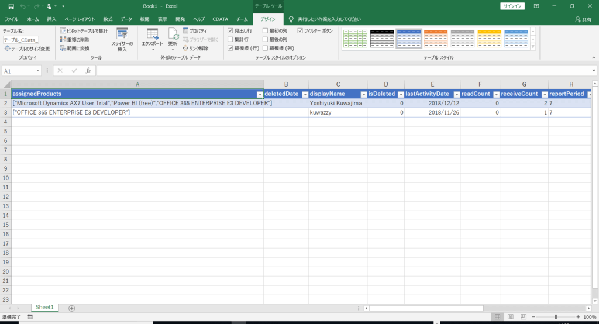Click the zoom slider handle
The image size is (599, 324).
[556, 317]
